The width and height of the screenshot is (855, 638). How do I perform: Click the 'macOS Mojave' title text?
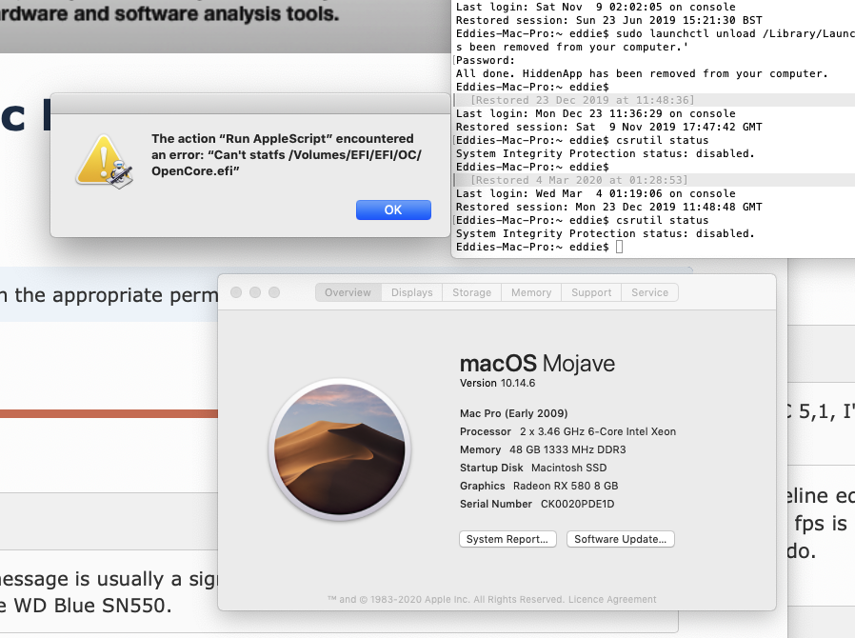[537, 363]
